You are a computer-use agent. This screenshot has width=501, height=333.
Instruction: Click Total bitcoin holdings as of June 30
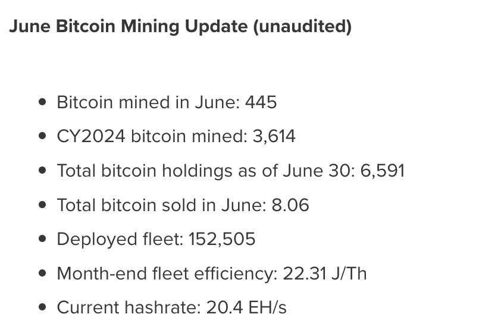(205, 171)
